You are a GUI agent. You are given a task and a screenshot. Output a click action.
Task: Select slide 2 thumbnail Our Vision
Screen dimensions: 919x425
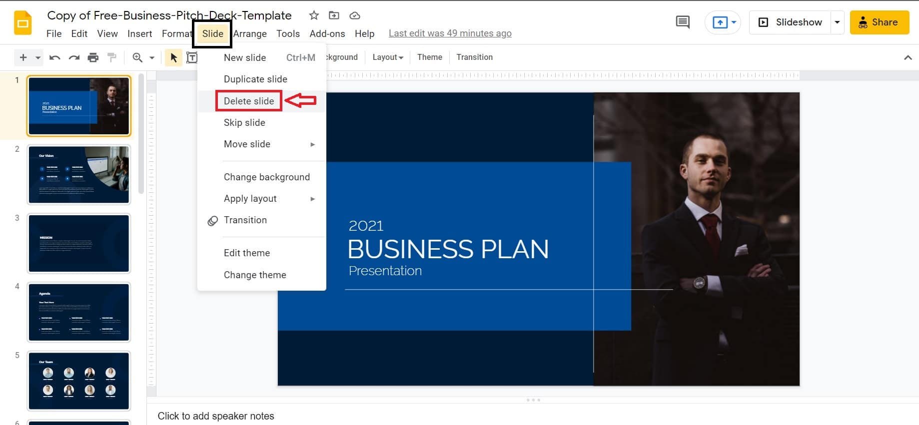click(x=79, y=175)
